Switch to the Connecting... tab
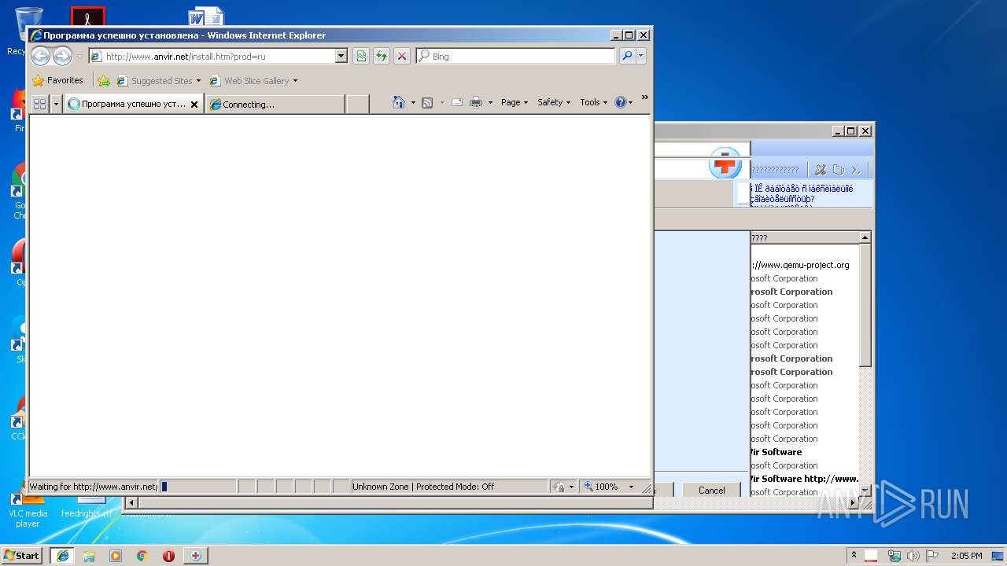 coord(275,104)
